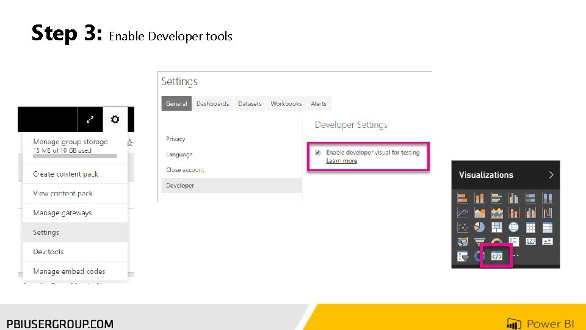The height and width of the screenshot is (330, 586).
Task: Pick the clustered bar chart visual
Action: coord(497,198)
